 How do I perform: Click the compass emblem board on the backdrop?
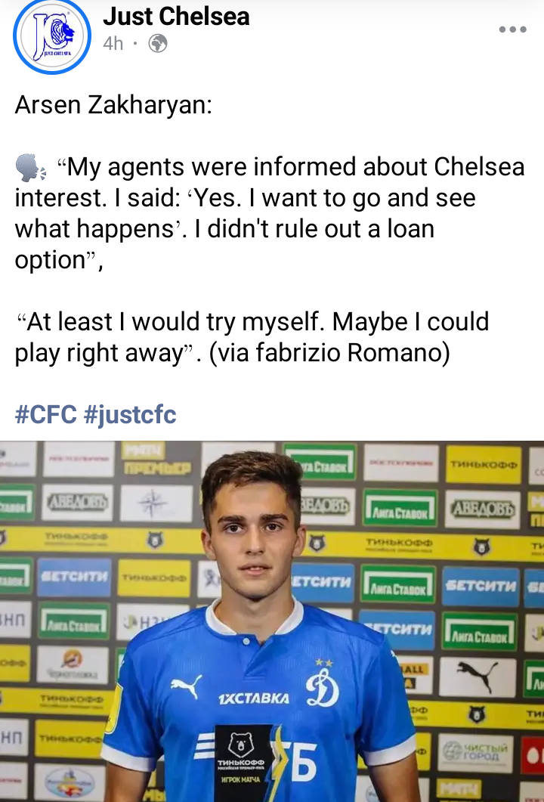(153, 503)
